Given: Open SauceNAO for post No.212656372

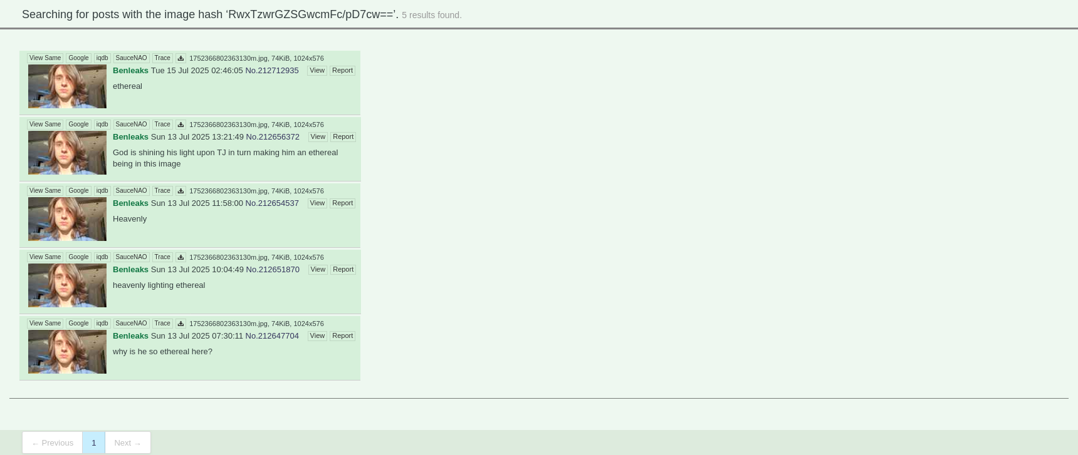Looking at the screenshot, I should 131,125.
